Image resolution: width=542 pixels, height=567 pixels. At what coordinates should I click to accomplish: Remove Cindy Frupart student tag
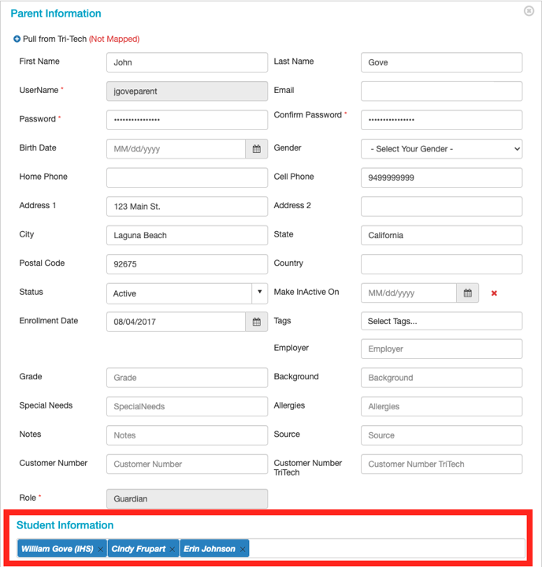click(x=172, y=550)
